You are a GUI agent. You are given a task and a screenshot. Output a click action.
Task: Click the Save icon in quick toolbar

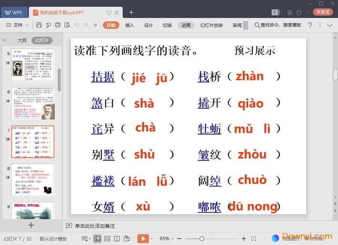[x=39, y=25]
